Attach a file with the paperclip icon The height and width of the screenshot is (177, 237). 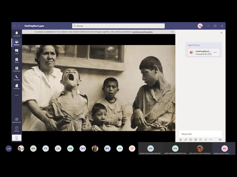[x=186, y=140]
